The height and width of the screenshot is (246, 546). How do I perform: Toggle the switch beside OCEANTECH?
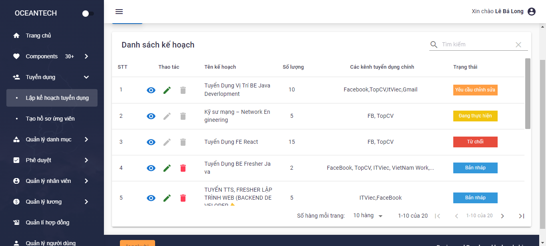88,14
